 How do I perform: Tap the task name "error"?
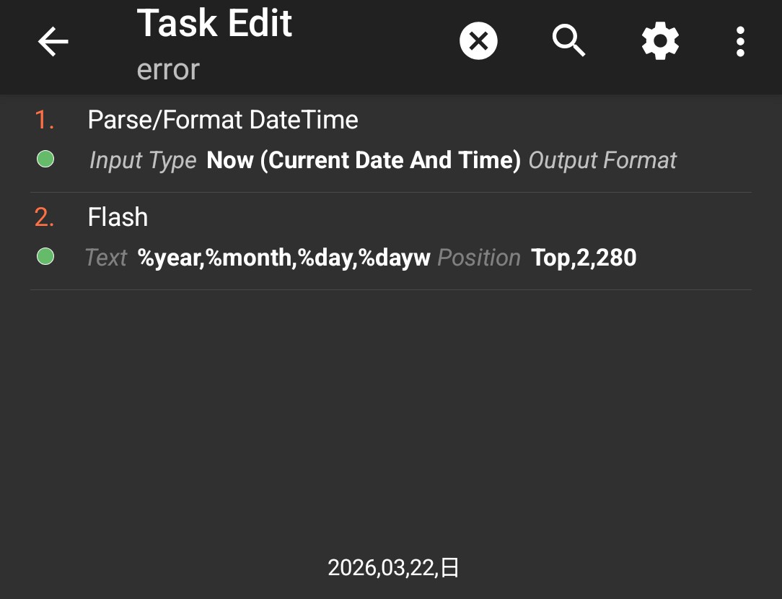[x=168, y=70]
